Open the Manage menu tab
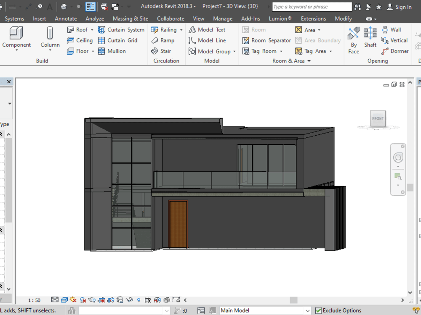Image resolution: width=421 pixels, height=315 pixels. (x=223, y=18)
